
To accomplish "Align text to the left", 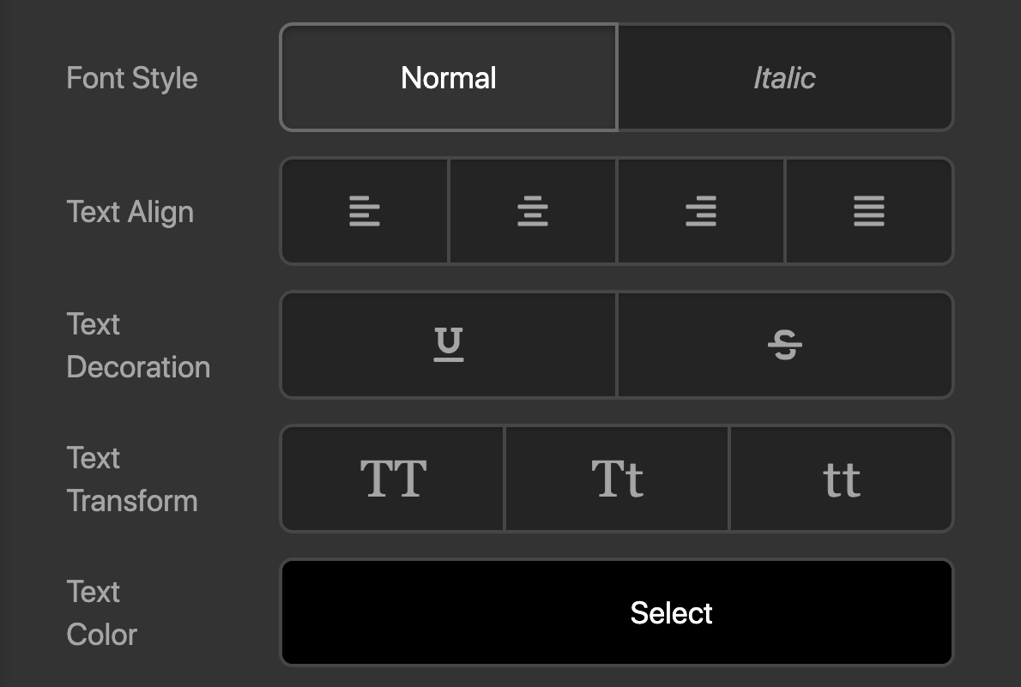I will click(x=364, y=211).
